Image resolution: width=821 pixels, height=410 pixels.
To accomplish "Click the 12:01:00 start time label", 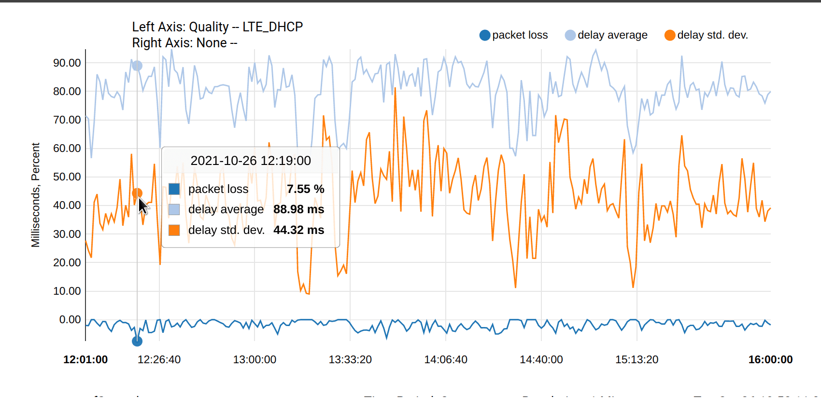I will pos(85,360).
